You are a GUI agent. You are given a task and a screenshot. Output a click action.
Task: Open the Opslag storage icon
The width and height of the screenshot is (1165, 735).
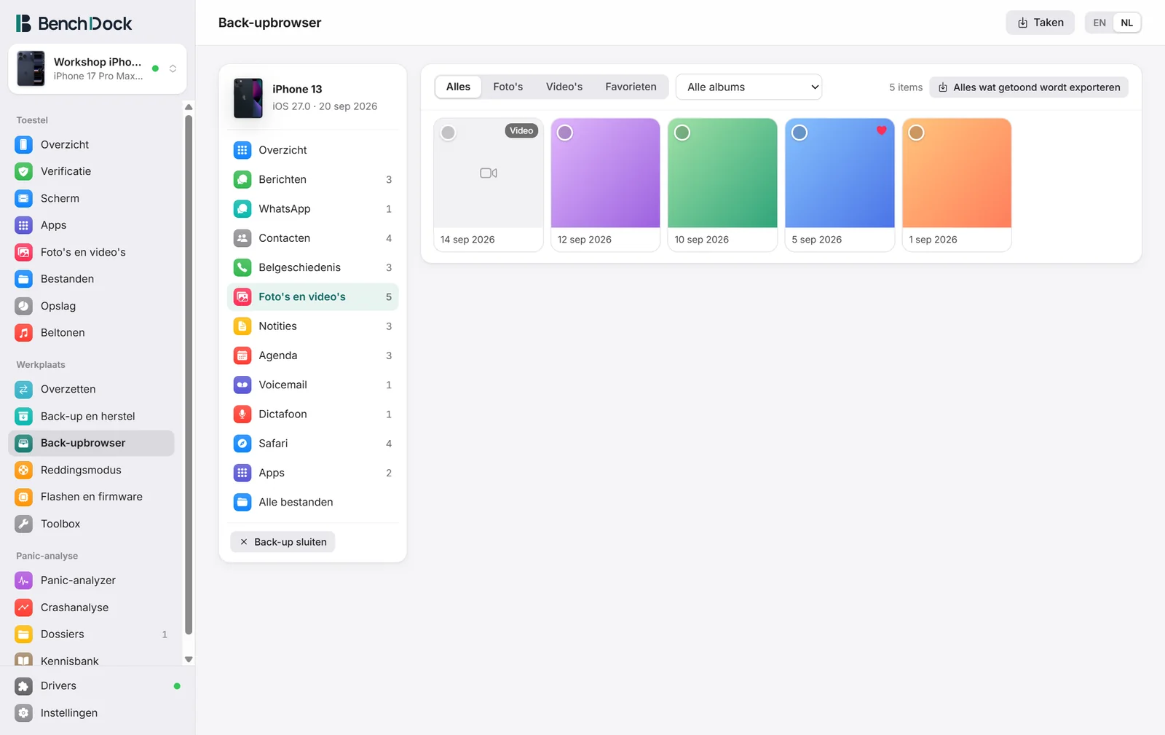(24, 306)
